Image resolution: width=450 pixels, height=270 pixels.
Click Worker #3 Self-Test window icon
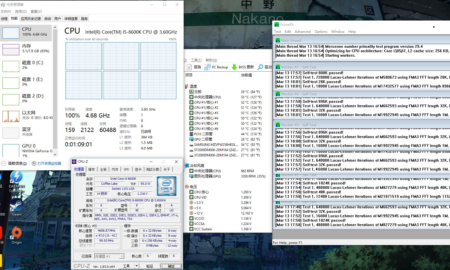(x=278, y=125)
